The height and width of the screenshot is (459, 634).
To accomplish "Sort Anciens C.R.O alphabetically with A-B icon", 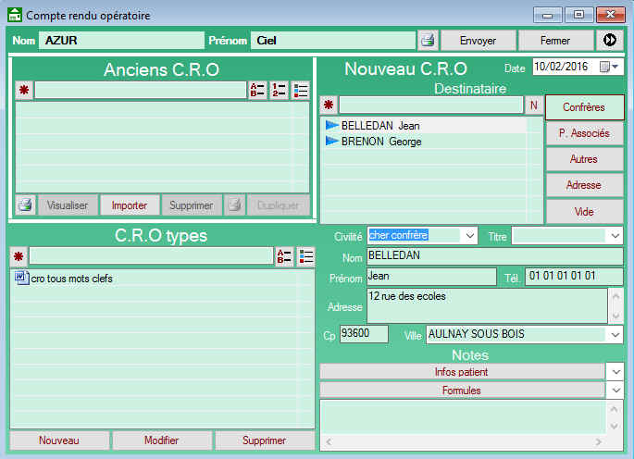I will (257, 91).
